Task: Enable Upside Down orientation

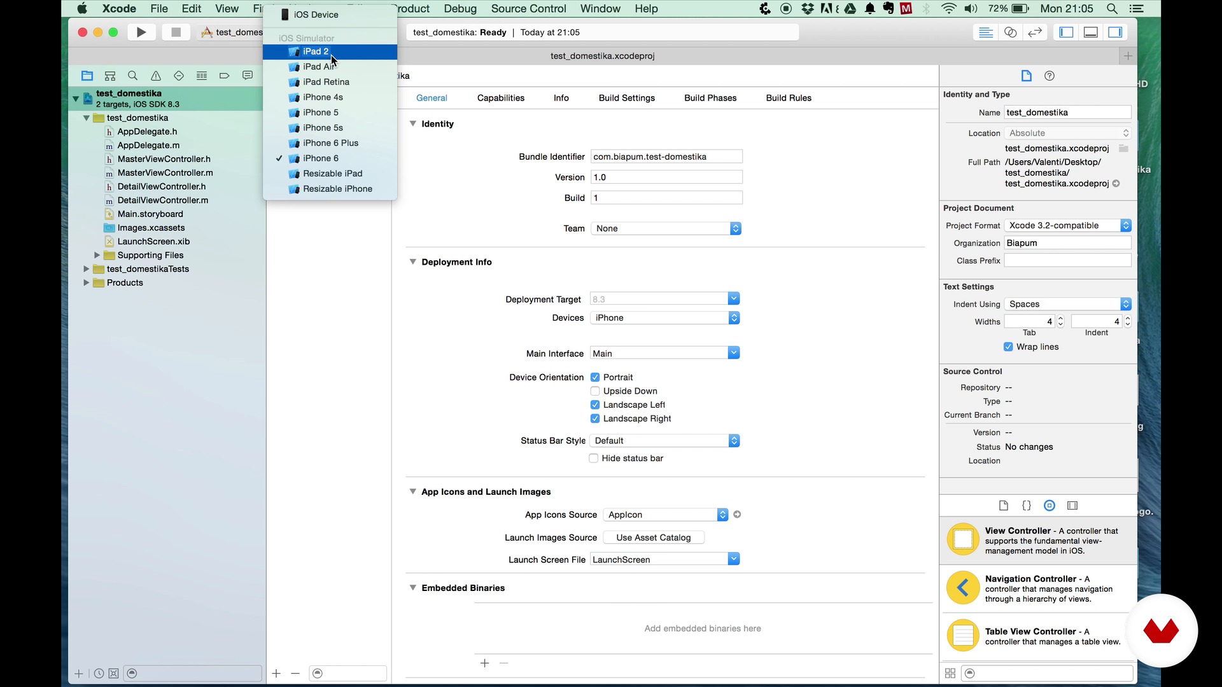Action: (x=595, y=391)
